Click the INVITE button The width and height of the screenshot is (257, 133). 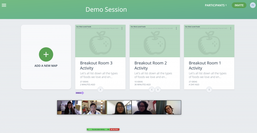point(239,5)
